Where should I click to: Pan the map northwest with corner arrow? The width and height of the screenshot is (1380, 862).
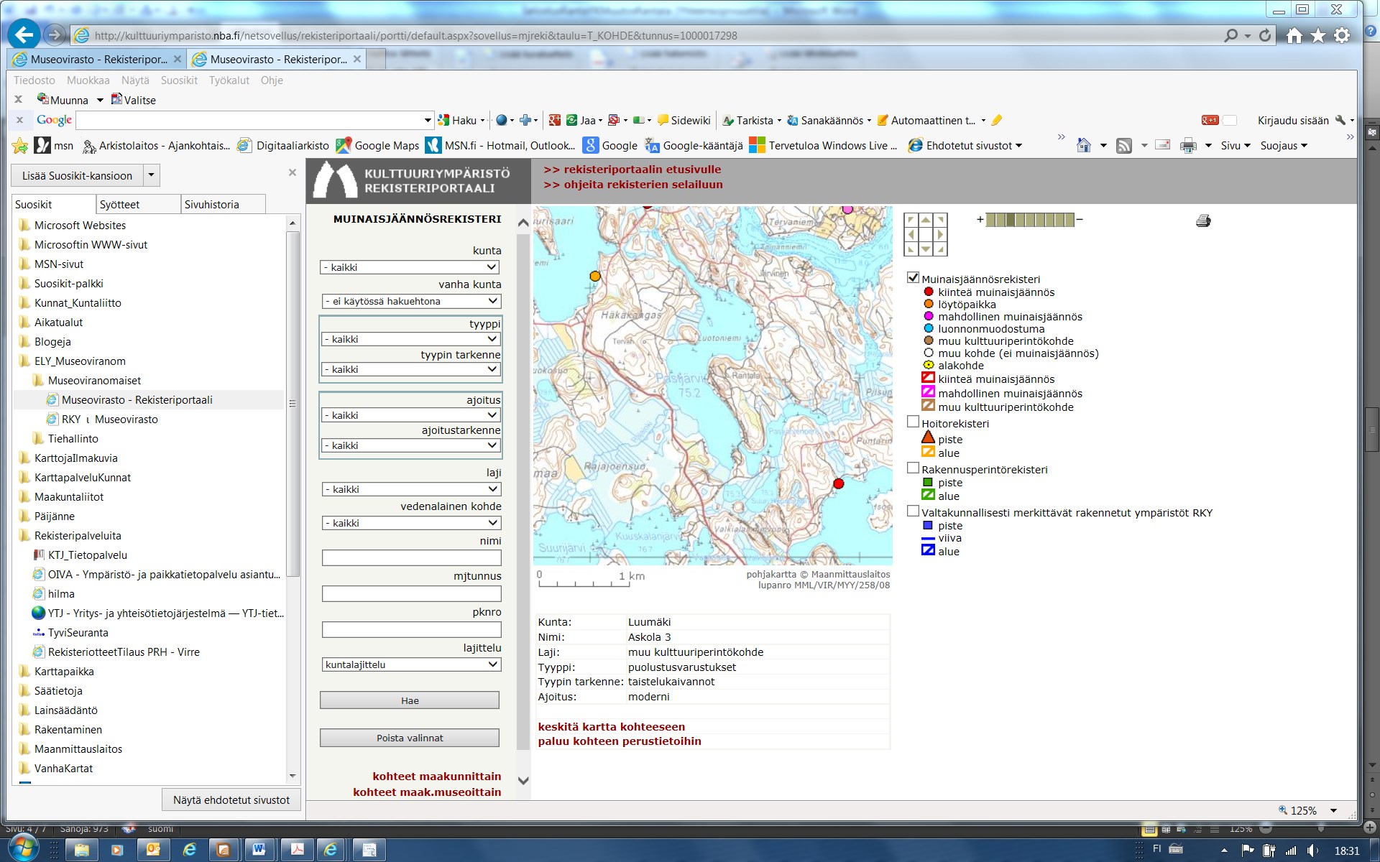coord(911,220)
